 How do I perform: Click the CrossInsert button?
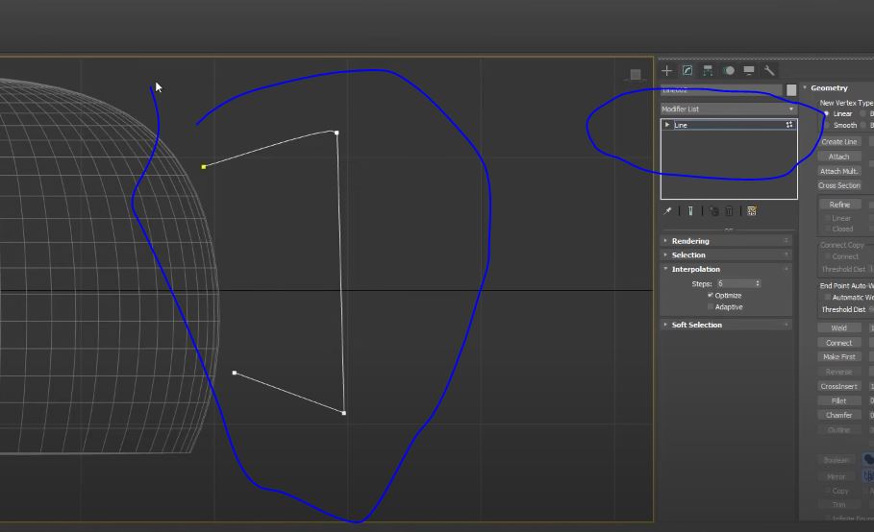point(839,386)
